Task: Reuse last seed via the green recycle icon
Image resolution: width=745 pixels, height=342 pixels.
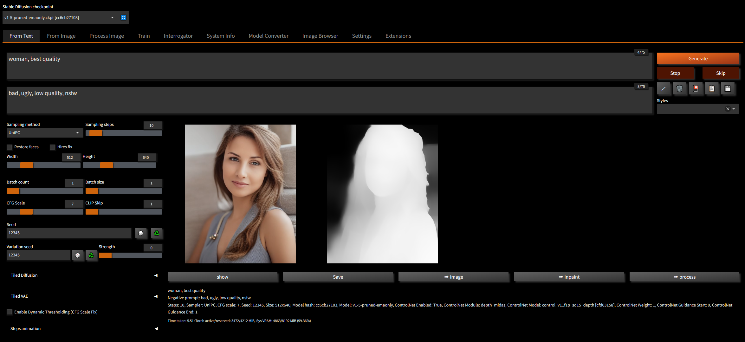Action: pyautogui.click(x=156, y=233)
